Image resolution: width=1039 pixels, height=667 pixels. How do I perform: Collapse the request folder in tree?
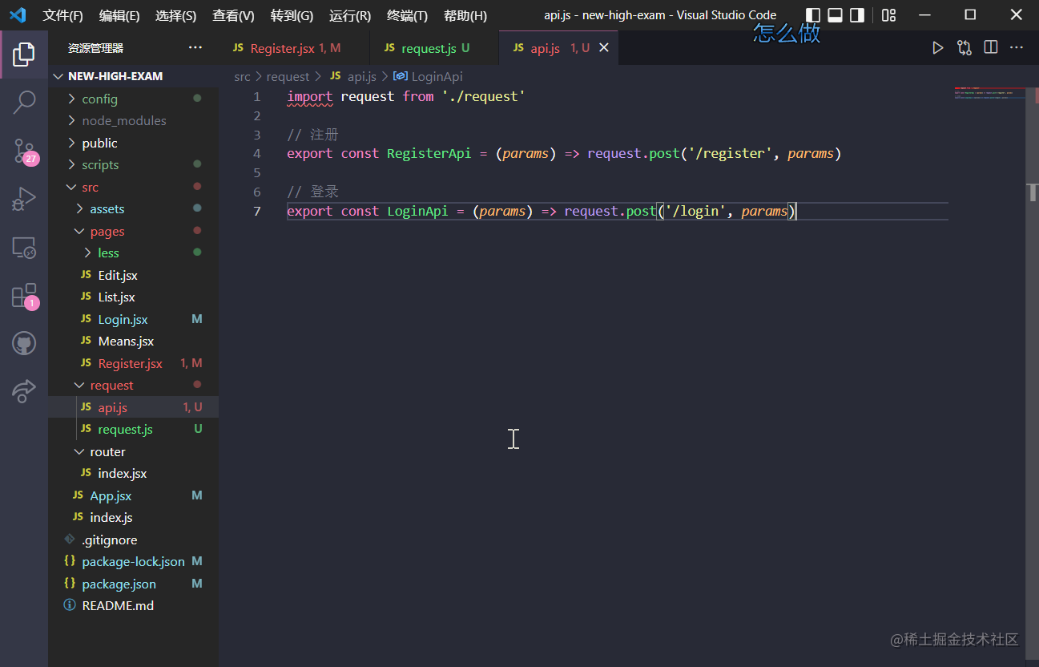pyautogui.click(x=111, y=386)
